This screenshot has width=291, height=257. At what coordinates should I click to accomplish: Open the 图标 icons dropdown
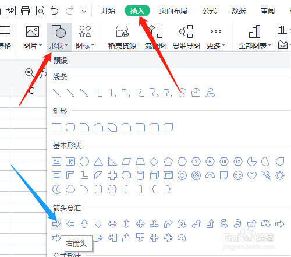pos(85,37)
